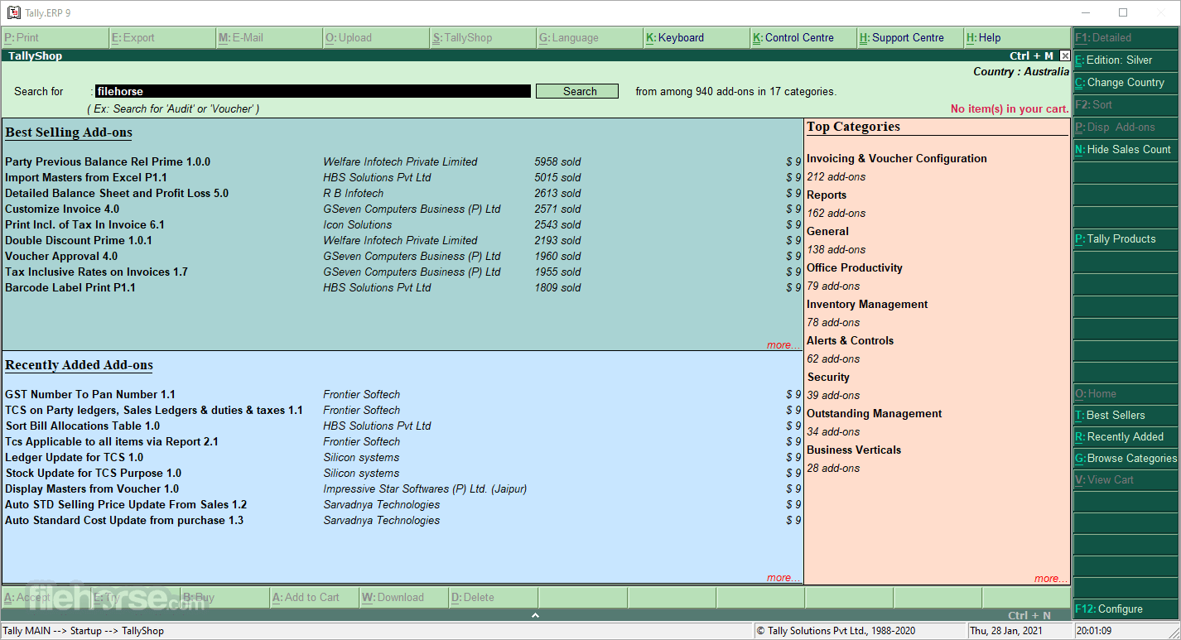Click View Cart in sidebar
1181x640 pixels.
coord(1126,479)
